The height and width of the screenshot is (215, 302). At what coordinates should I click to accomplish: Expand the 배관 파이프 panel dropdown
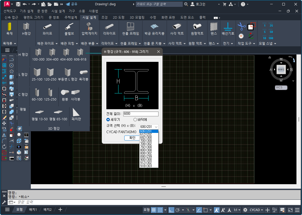tap(56, 43)
